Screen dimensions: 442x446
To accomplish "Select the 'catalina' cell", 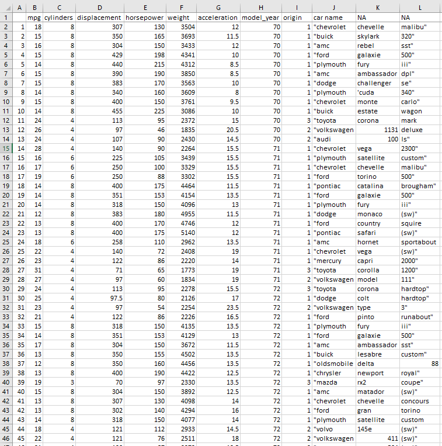I will [378, 186].
